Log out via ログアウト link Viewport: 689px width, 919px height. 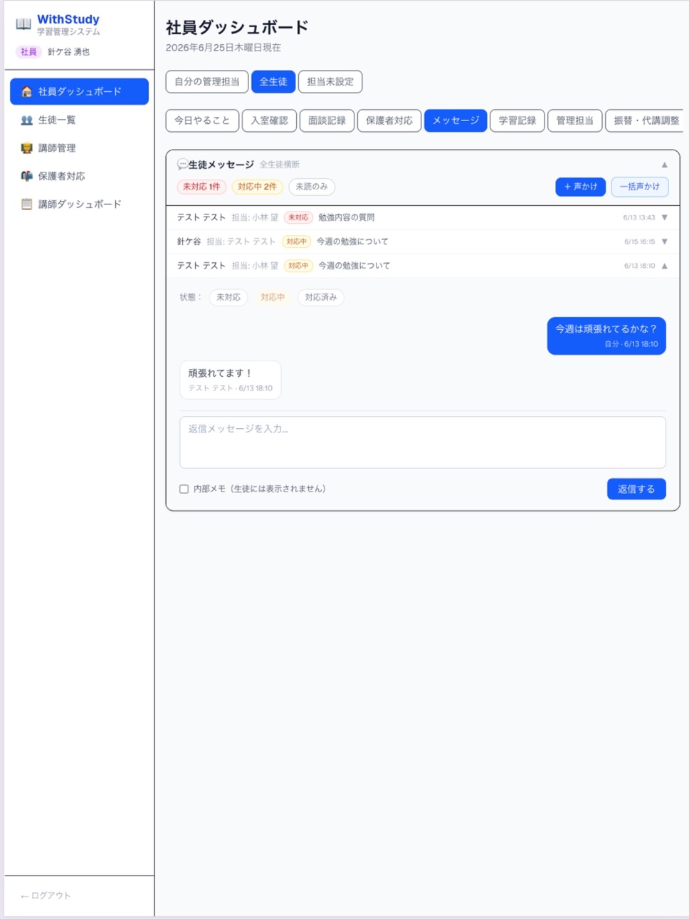click(46, 895)
